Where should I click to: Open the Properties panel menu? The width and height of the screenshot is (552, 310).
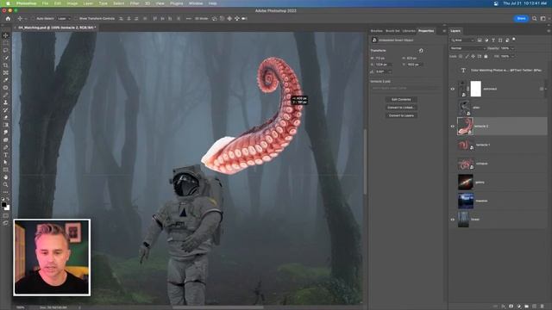click(x=444, y=31)
